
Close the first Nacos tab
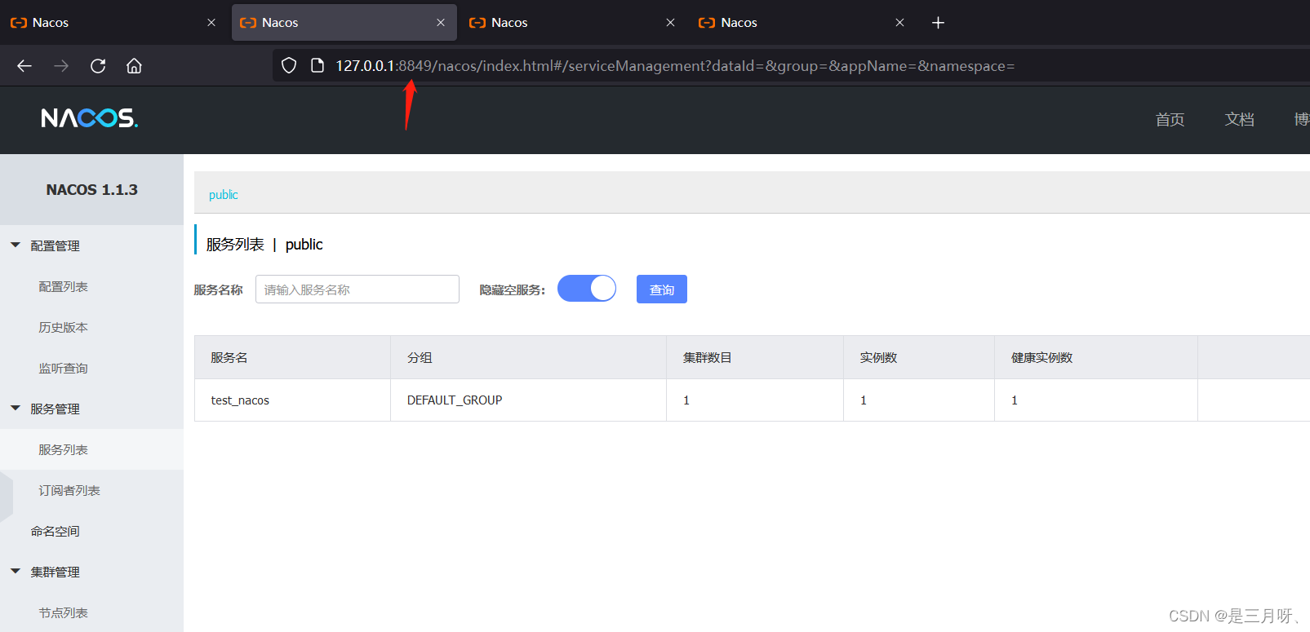tap(211, 23)
